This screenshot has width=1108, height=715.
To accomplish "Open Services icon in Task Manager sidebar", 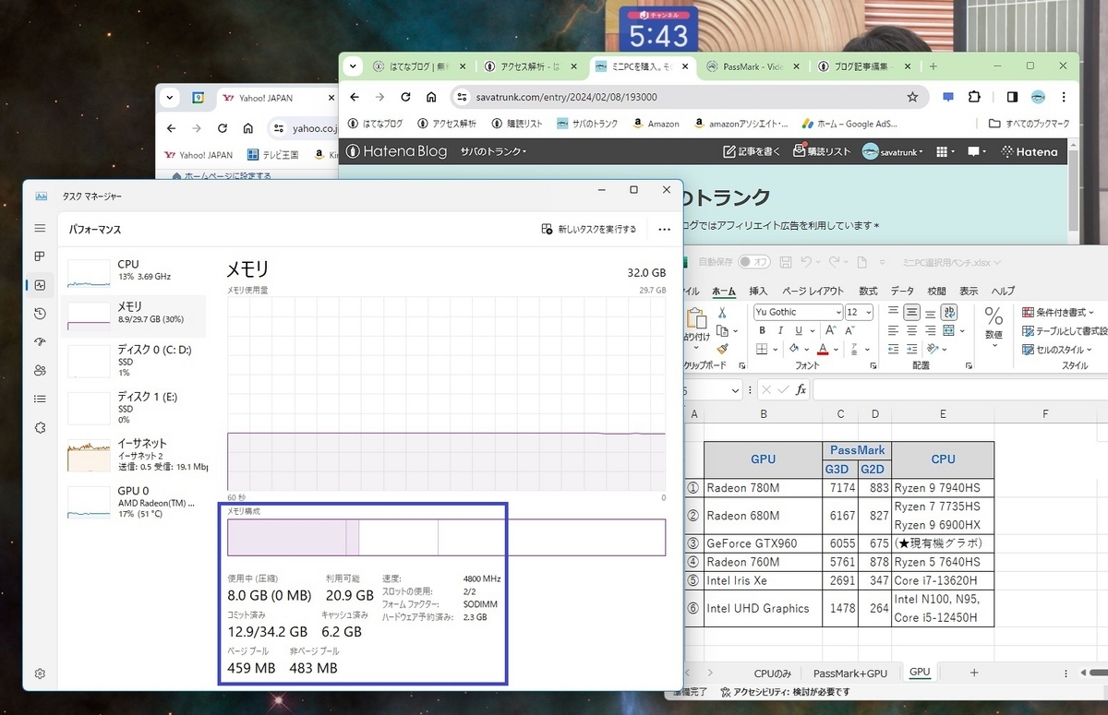I will click(x=40, y=427).
